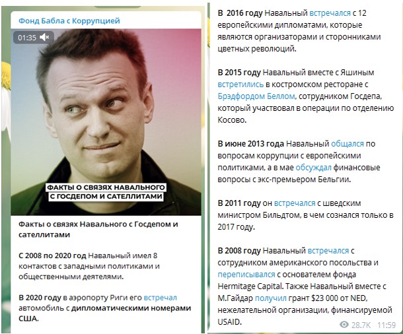Open the обсуждал link about Belgian ex-premier
This screenshot has width=403, height=334.
(x=313, y=168)
